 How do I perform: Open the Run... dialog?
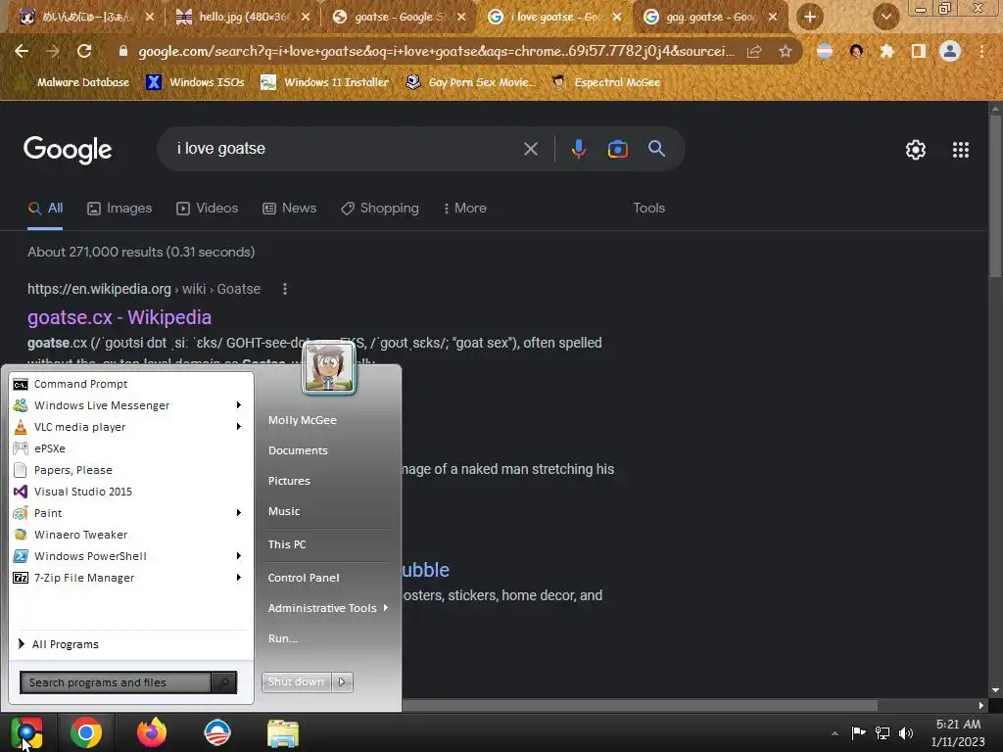tap(282, 638)
